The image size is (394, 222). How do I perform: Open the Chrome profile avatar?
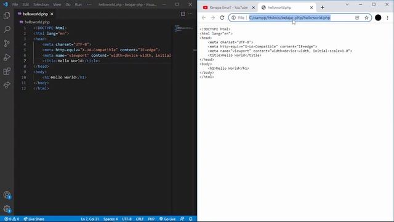point(378,18)
